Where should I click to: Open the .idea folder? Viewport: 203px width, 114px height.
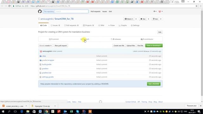(x=44, y=56)
